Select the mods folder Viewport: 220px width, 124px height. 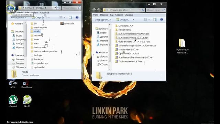pos(35,31)
